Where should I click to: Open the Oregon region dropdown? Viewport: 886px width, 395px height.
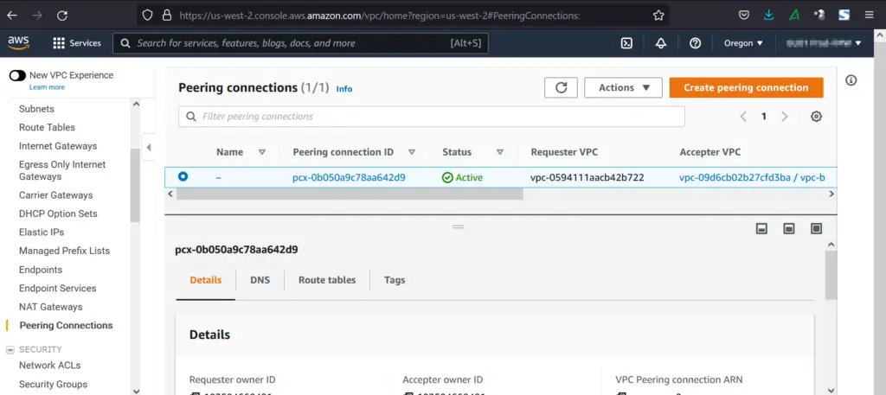coord(743,43)
